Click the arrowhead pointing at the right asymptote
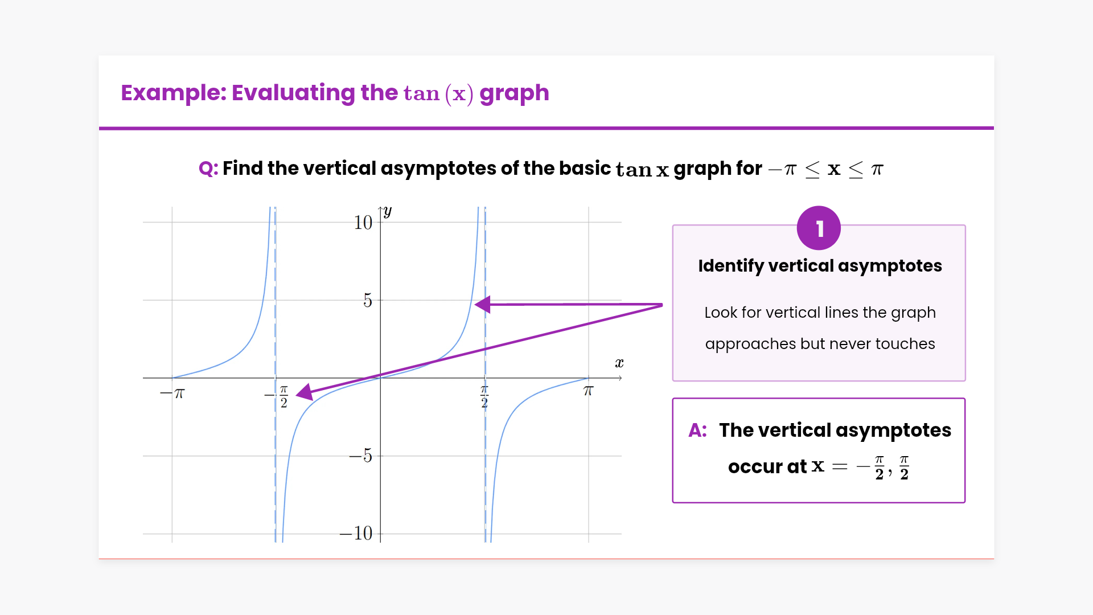Screen dimensions: 1093x615 (x=483, y=305)
